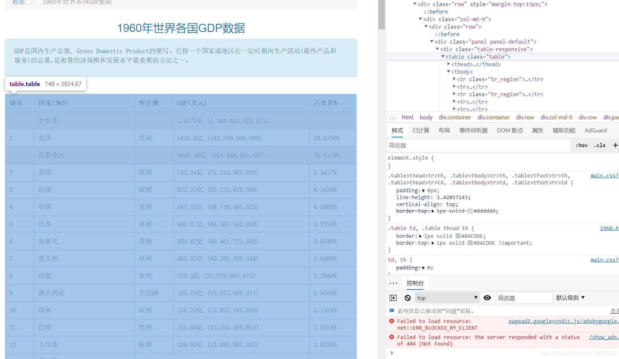Focus the console 筛选器 filter field

(524, 298)
